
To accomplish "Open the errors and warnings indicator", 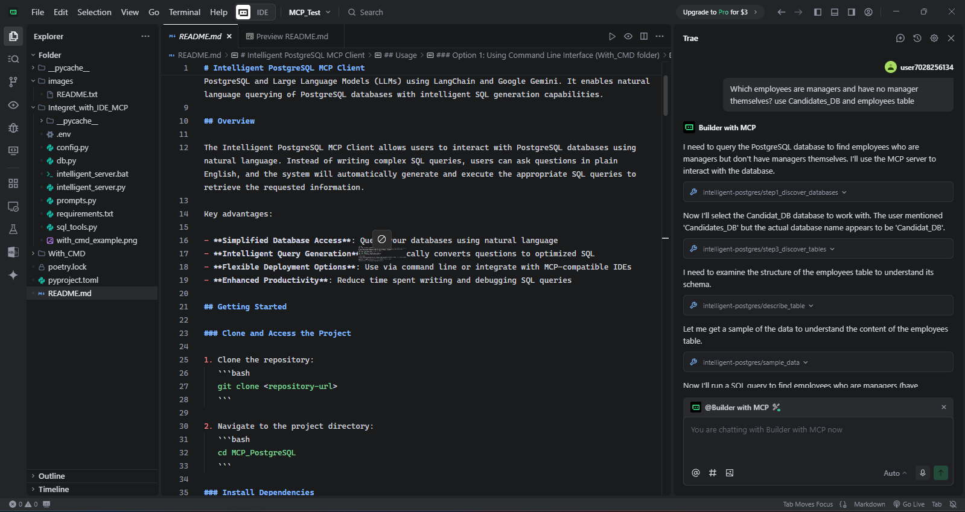I will tap(24, 504).
